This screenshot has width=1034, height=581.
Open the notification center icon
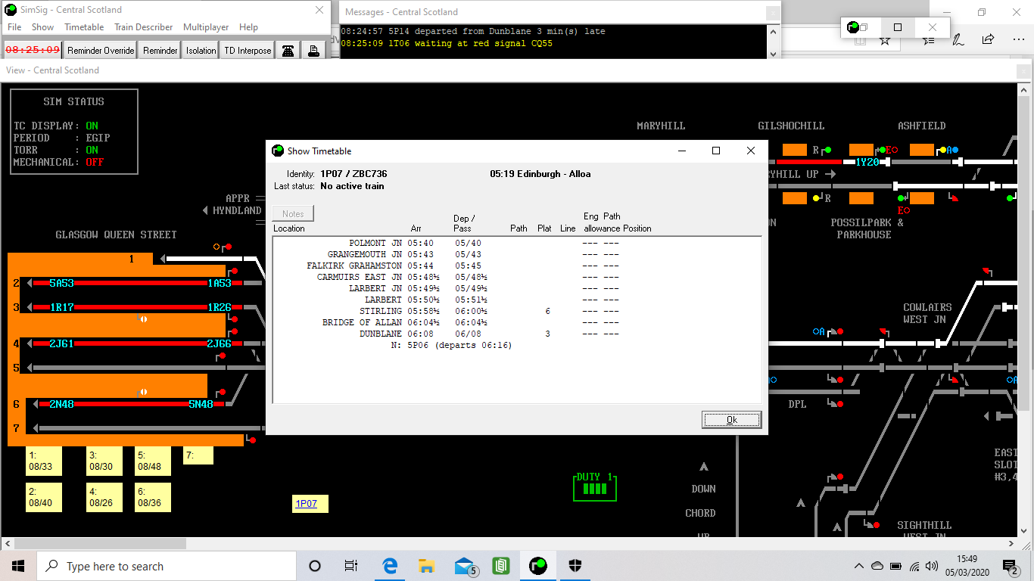click(1011, 566)
